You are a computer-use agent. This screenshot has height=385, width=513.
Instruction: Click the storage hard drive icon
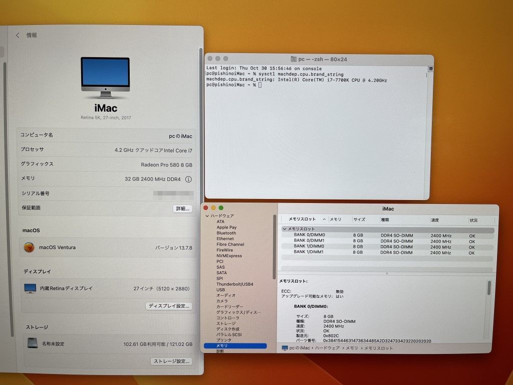tap(32, 343)
